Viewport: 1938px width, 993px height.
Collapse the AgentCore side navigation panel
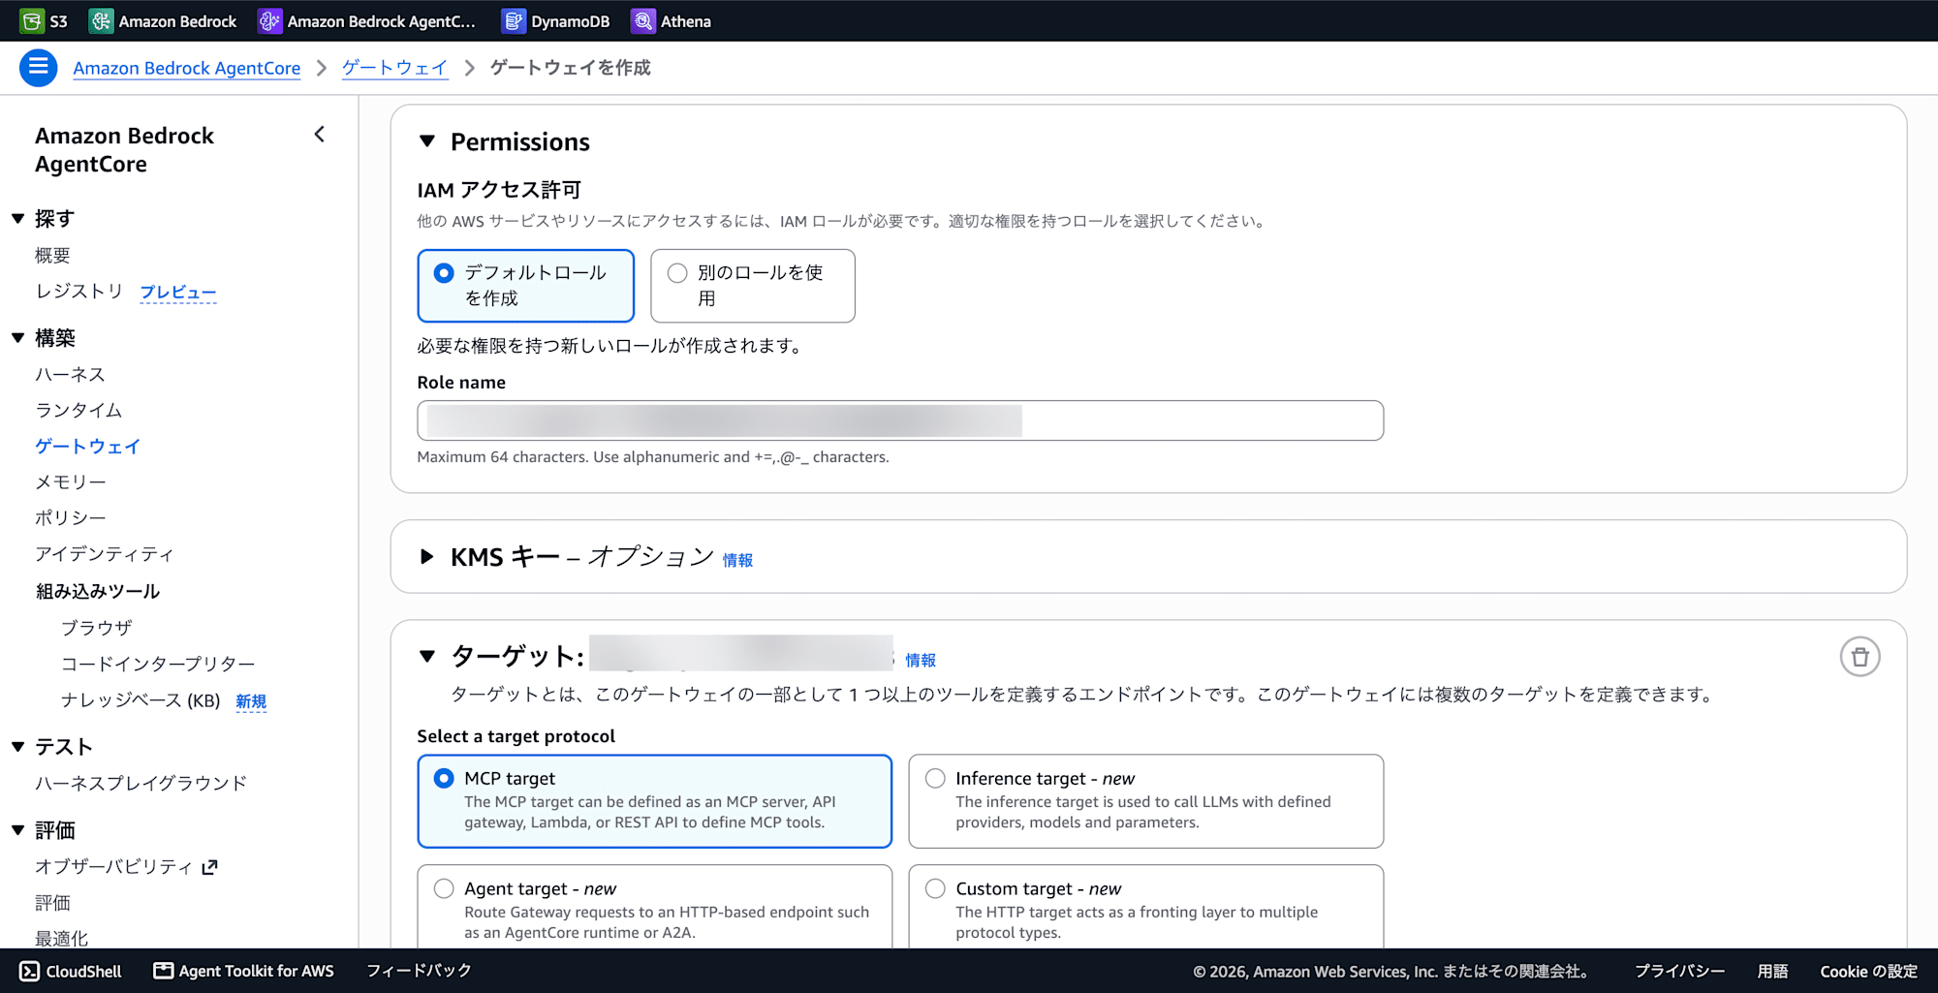click(320, 135)
